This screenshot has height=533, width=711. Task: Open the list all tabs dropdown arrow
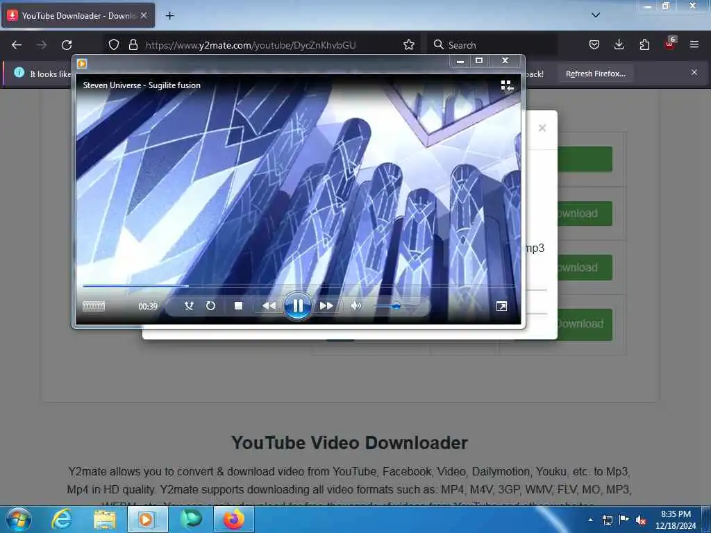[596, 15]
